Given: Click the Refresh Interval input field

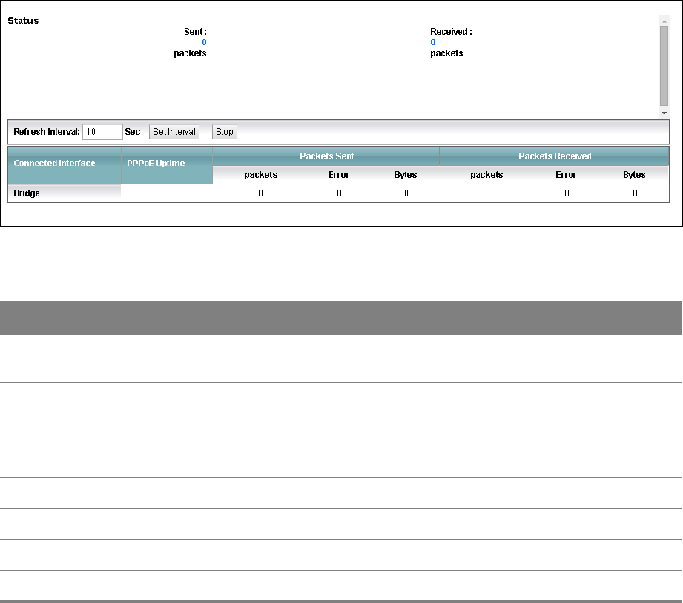Looking at the screenshot, I should pyautogui.click(x=102, y=132).
